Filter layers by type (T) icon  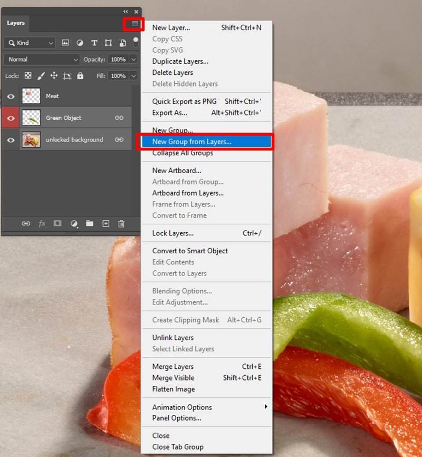(x=94, y=43)
